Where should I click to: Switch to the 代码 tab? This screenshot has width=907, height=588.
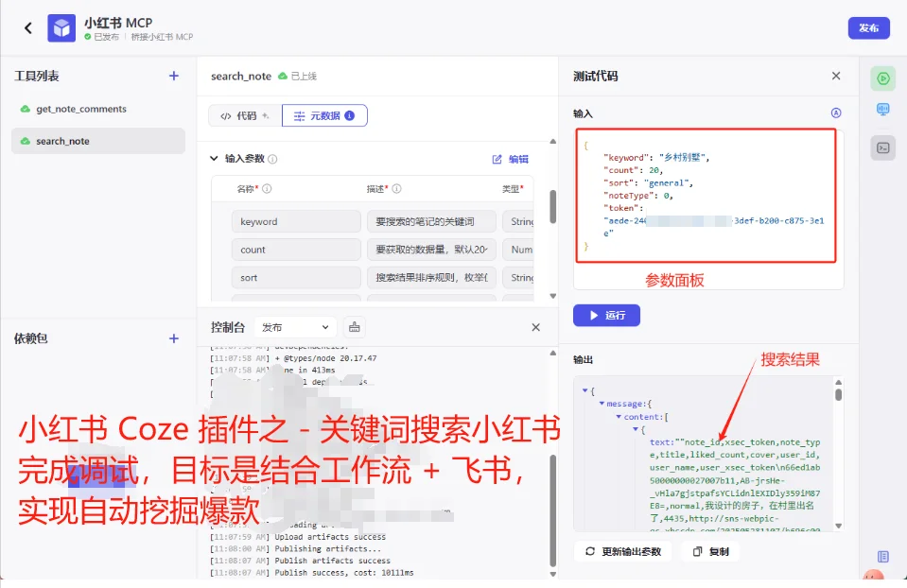pos(245,115)
